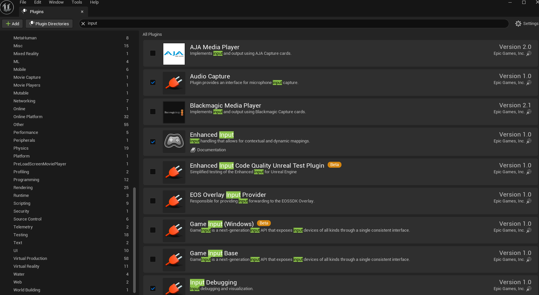Open the Window menu
The height and width of the screenshot is (295, 539).
(x=56, y=2)
